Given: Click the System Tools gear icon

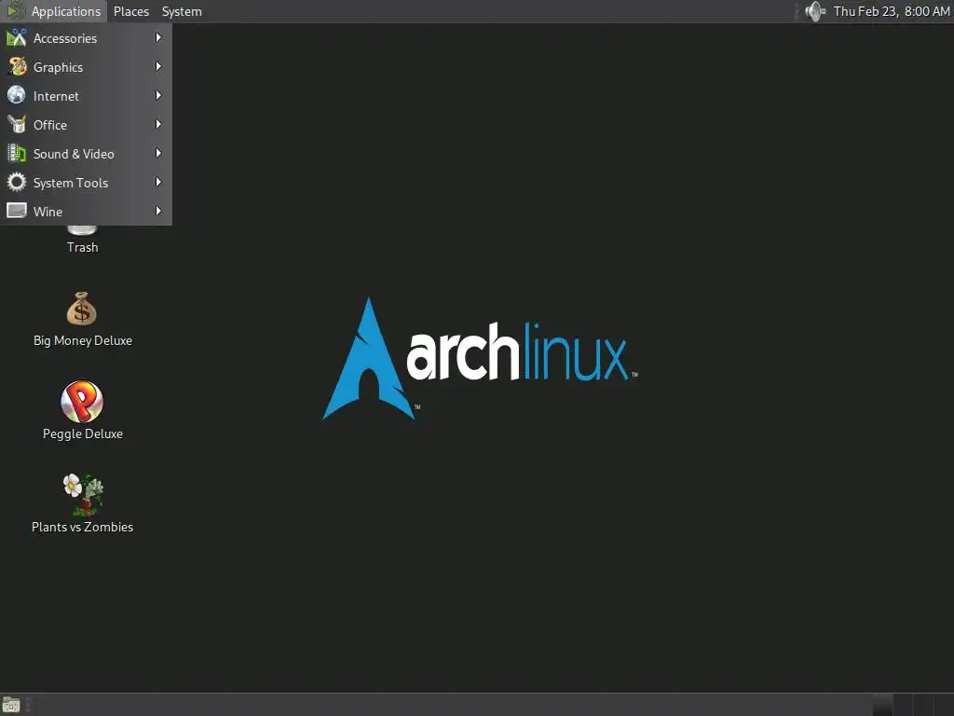Looking at the screenshot, I should (x=17, y=182).
